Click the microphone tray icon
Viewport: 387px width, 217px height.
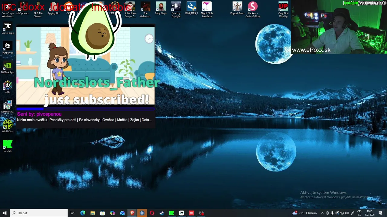332,213
